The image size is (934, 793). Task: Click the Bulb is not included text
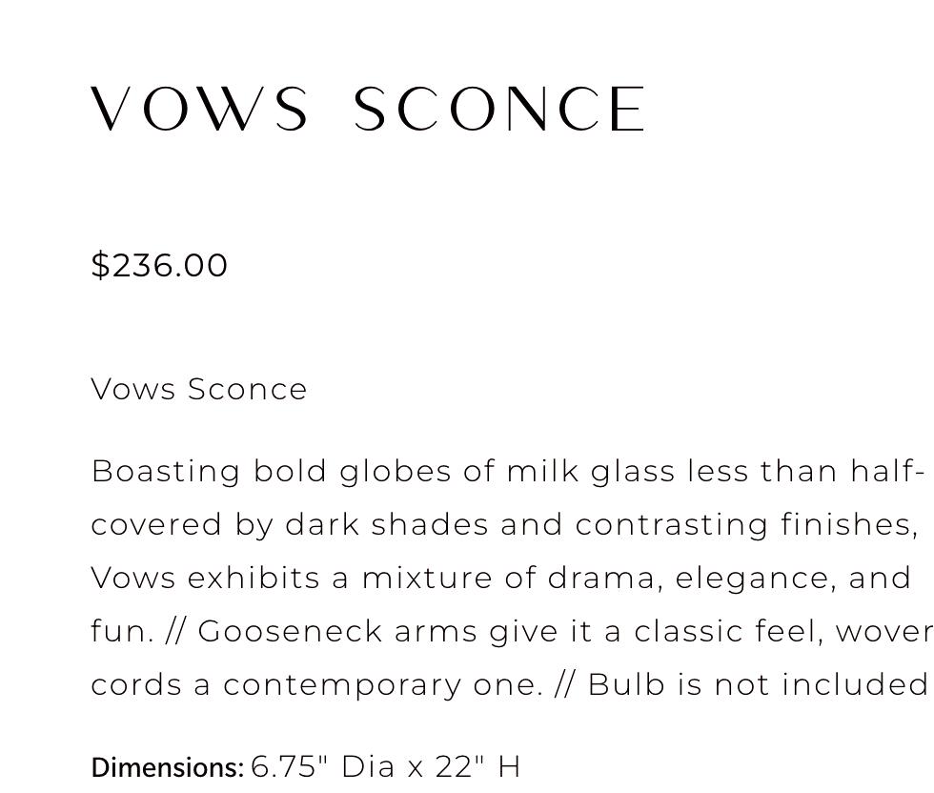(x=758, y=685)
